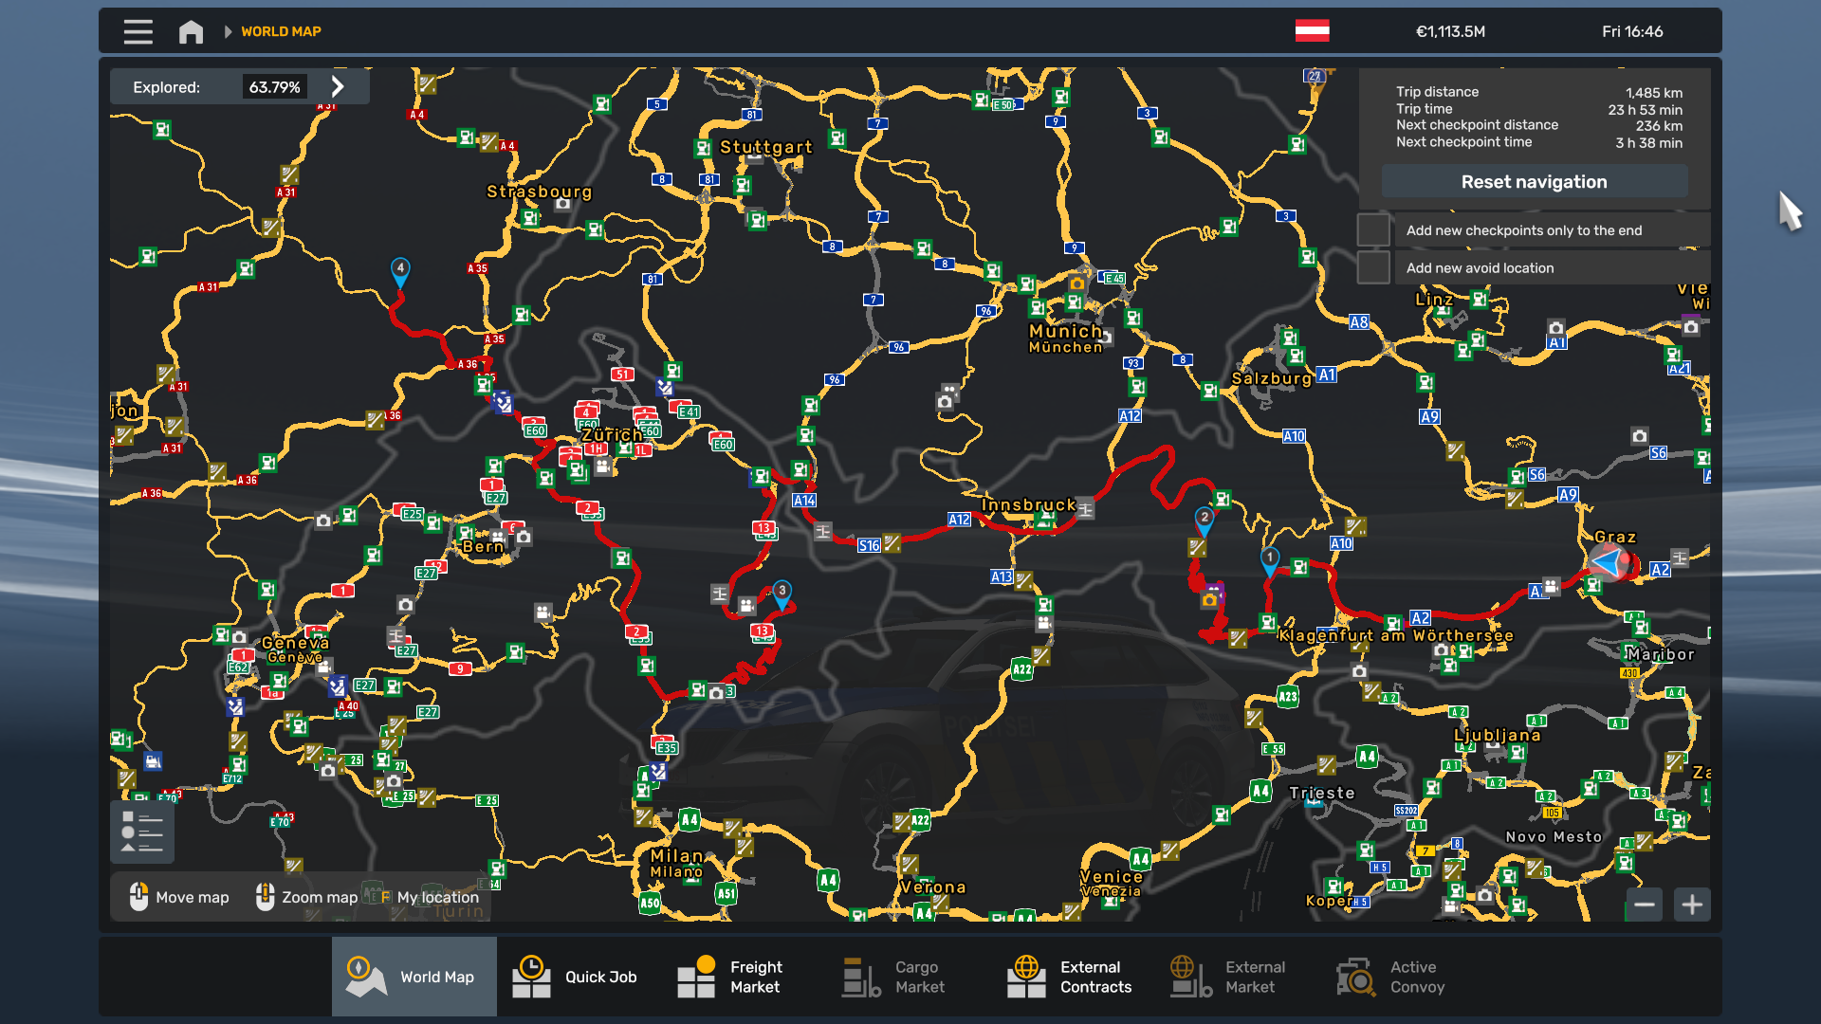Switch to the World Map tab
Viewport: 1821px width, 1024px height.
[x=414, y=977]
